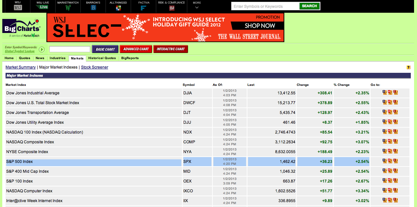Open basic chart icon for DJIA row
The height and width of the screenshot is (207, 417).
385,93
